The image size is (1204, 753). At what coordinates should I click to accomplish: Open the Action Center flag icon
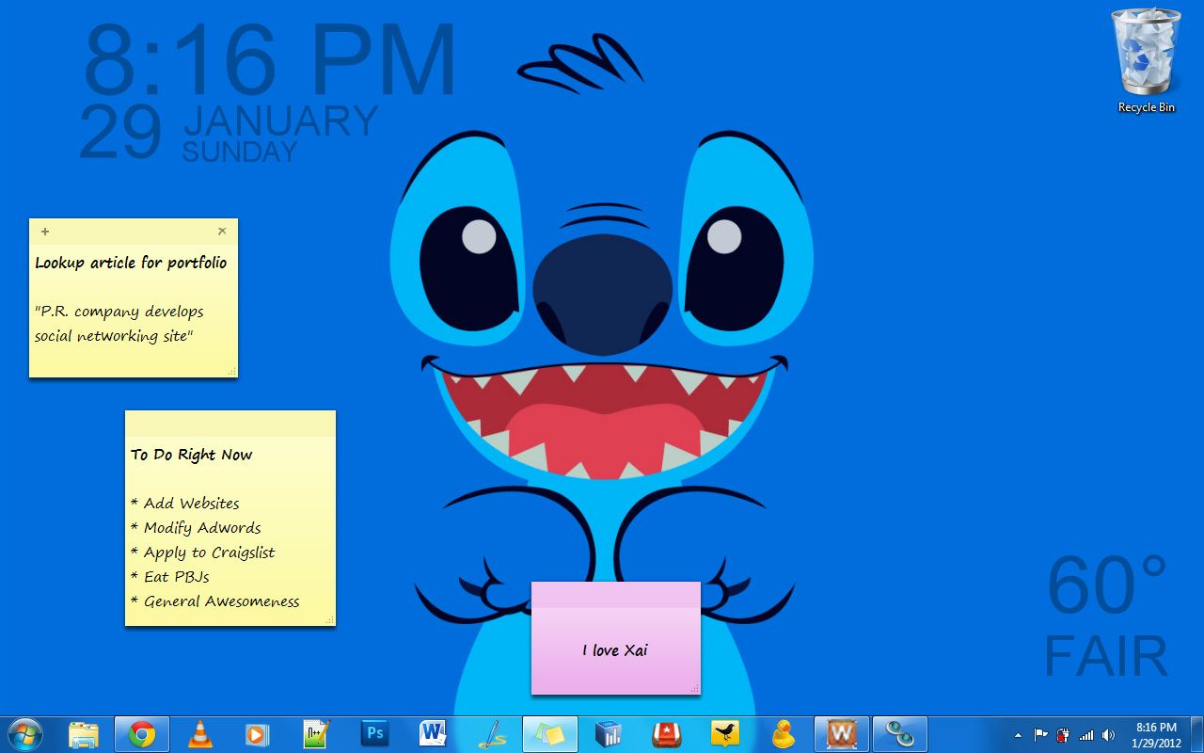click(x=1041, y=734)
